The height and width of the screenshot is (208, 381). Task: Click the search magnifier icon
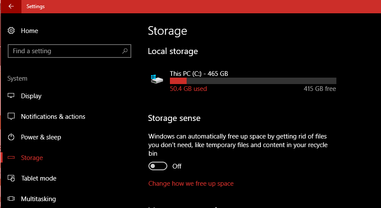tap(125, 51)
